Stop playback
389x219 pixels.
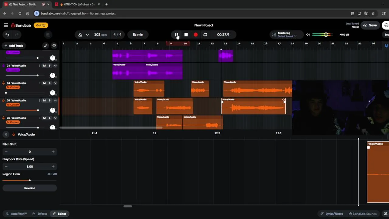click(186, 35)
